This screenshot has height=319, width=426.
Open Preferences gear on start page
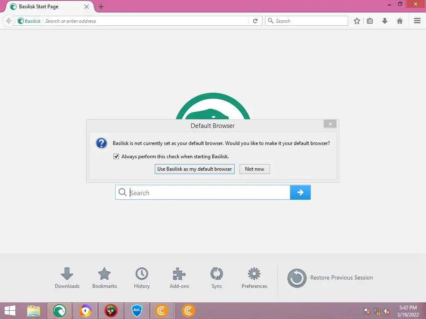coord(254,278)
